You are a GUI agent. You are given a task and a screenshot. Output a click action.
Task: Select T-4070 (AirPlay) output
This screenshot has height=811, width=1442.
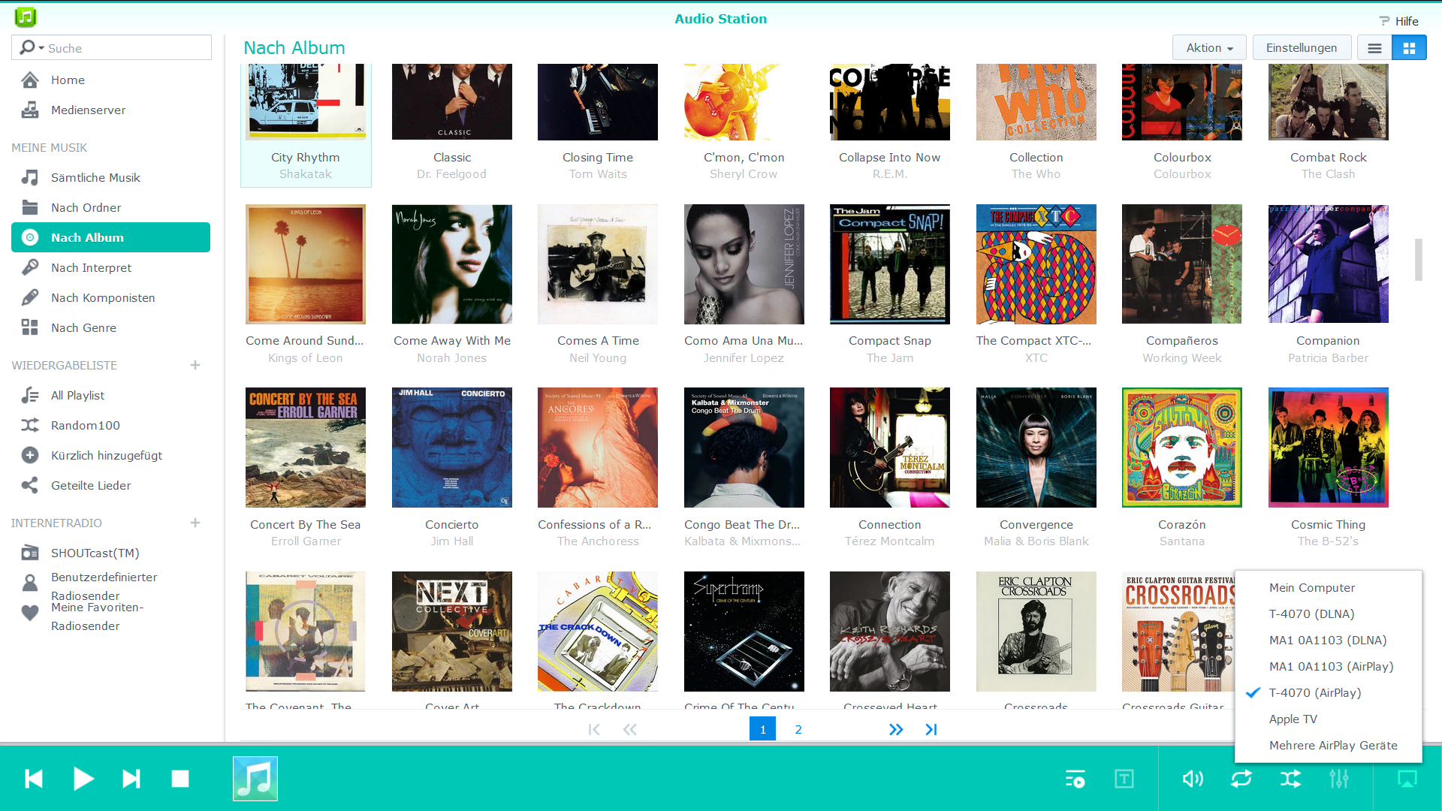(1329, 692)
